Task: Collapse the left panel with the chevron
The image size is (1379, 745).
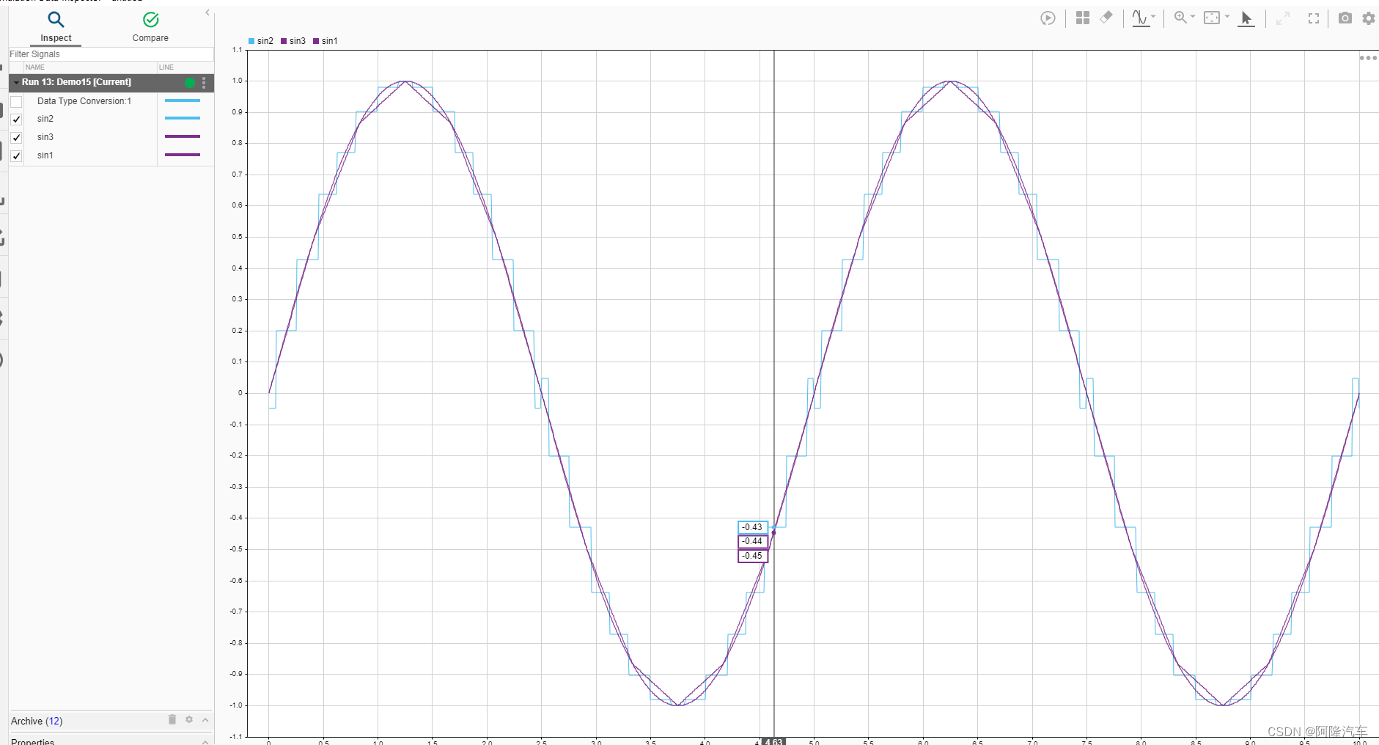Action: tap(207, 12)
